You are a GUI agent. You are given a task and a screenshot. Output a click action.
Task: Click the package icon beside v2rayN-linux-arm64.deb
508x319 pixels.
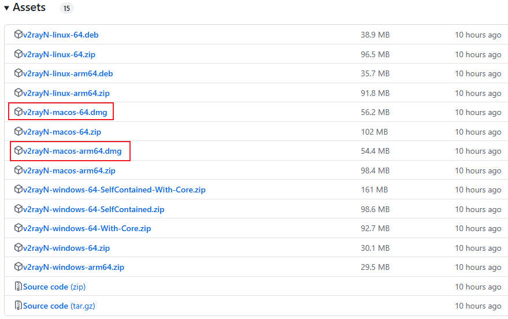click(18, 73)
